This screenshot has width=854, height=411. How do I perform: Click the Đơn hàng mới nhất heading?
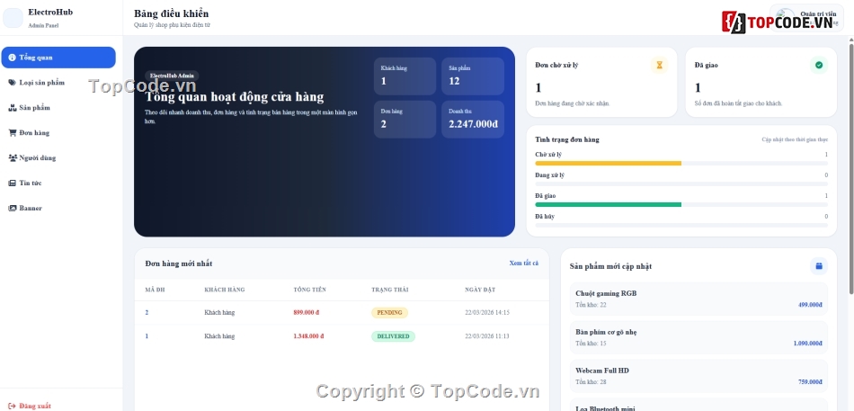click(179, 264)
